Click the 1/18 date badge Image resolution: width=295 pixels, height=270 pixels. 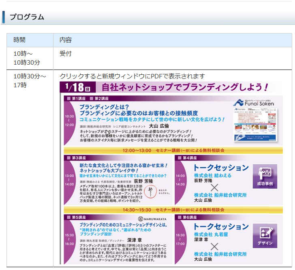coord(78,87)
